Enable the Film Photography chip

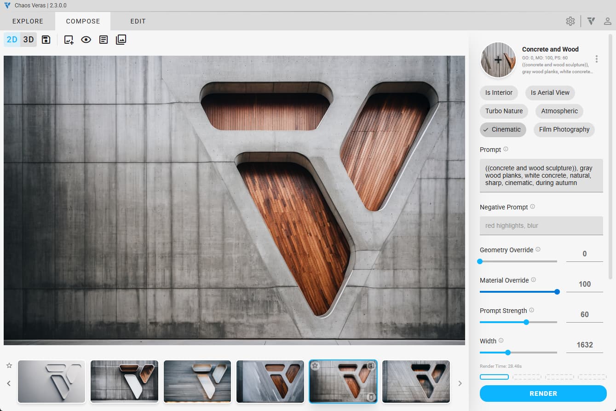(x=564, y=129)
